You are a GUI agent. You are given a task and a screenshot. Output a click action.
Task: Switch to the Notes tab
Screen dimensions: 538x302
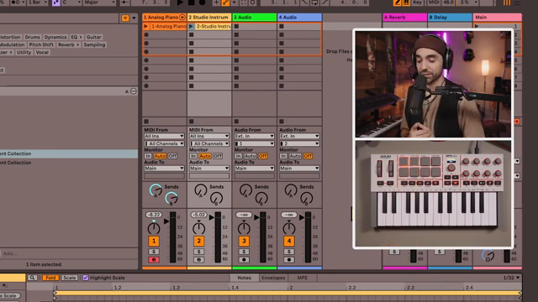pos(245,278)
